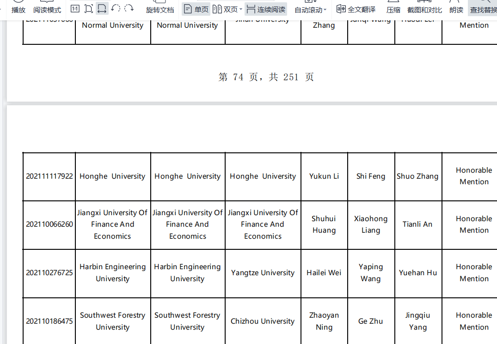Screen dimensions: 497x344
Task: Click the page footer text 第 74 页，共 251 页
Action: pyautogui.click(x=266, y=77)
